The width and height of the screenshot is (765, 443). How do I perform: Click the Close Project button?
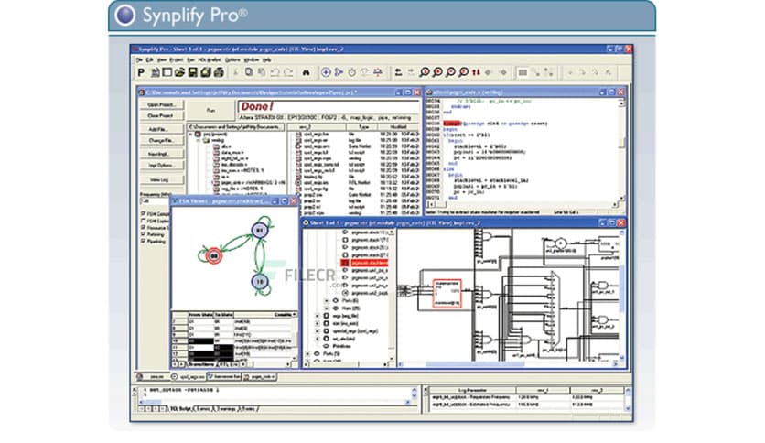[161, 116]
